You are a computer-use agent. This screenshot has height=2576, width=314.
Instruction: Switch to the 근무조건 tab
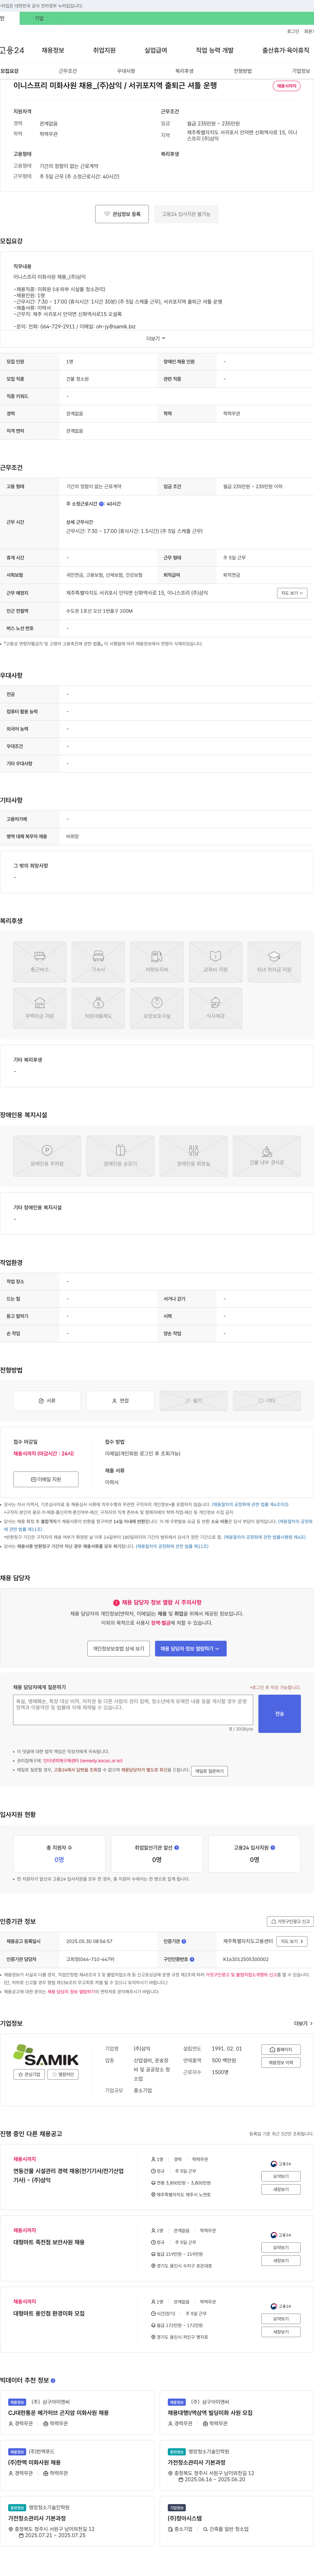(68, 71)
